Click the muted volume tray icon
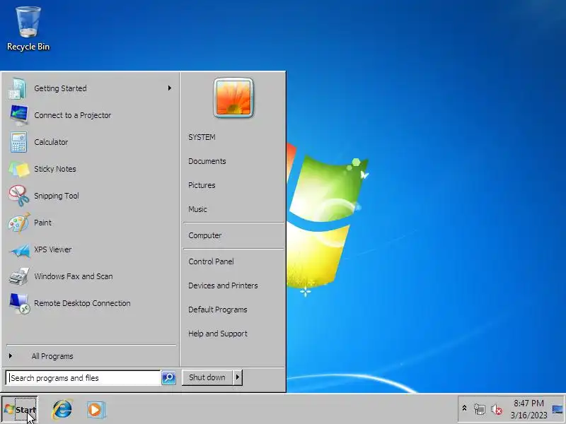 [x=497, y=410]
